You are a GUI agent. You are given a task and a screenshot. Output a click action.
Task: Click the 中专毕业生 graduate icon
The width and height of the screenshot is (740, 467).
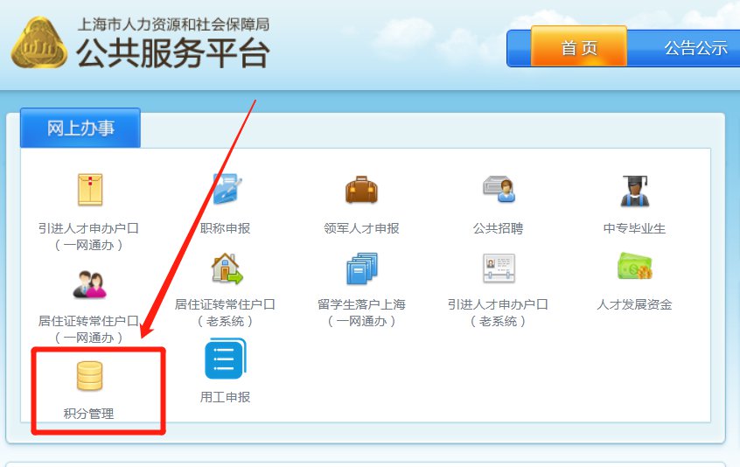635,191
